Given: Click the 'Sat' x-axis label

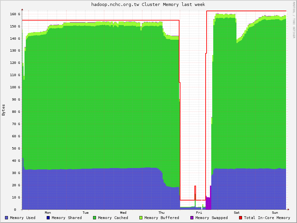Looking at the screenshot, I should click(x=237, y=213).
